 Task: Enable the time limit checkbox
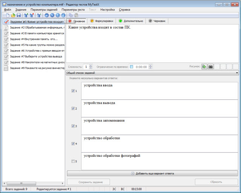(x=131, y=67)
